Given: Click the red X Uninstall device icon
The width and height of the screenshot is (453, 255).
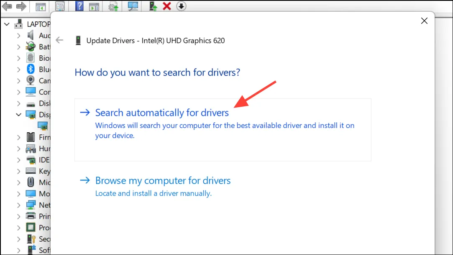Looking at the screenshot, I should (x=167, y=6).
